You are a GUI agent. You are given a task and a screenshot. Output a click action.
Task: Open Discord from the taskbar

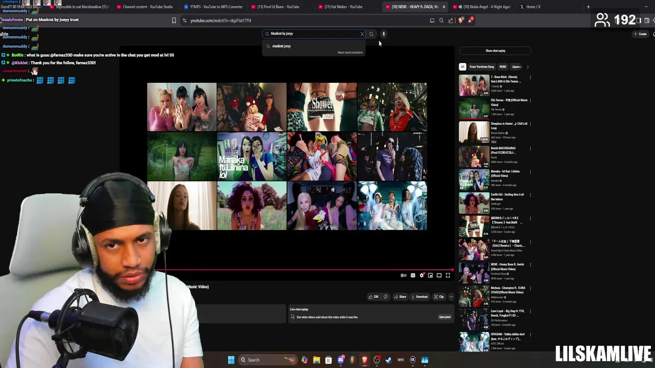click(341, 360)
